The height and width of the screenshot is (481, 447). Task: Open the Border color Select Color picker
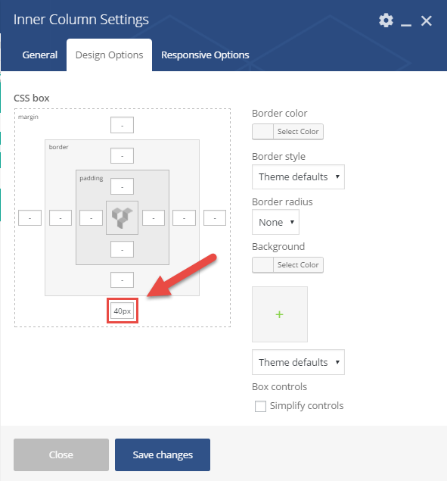(287, 132)
